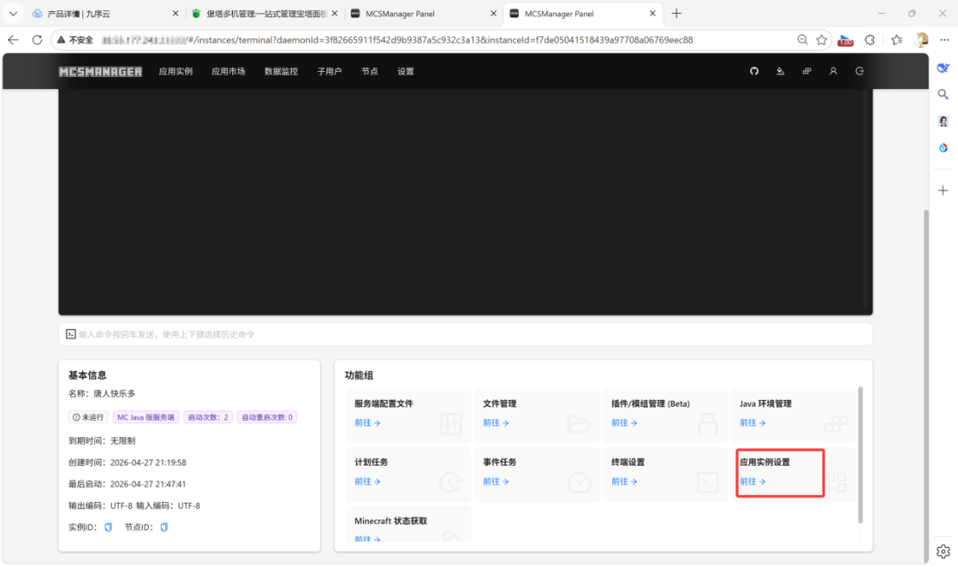The height and width of the screenshot is (567, 958).
Task: Click the 基本信息 heading
Action: pos(87,376)
